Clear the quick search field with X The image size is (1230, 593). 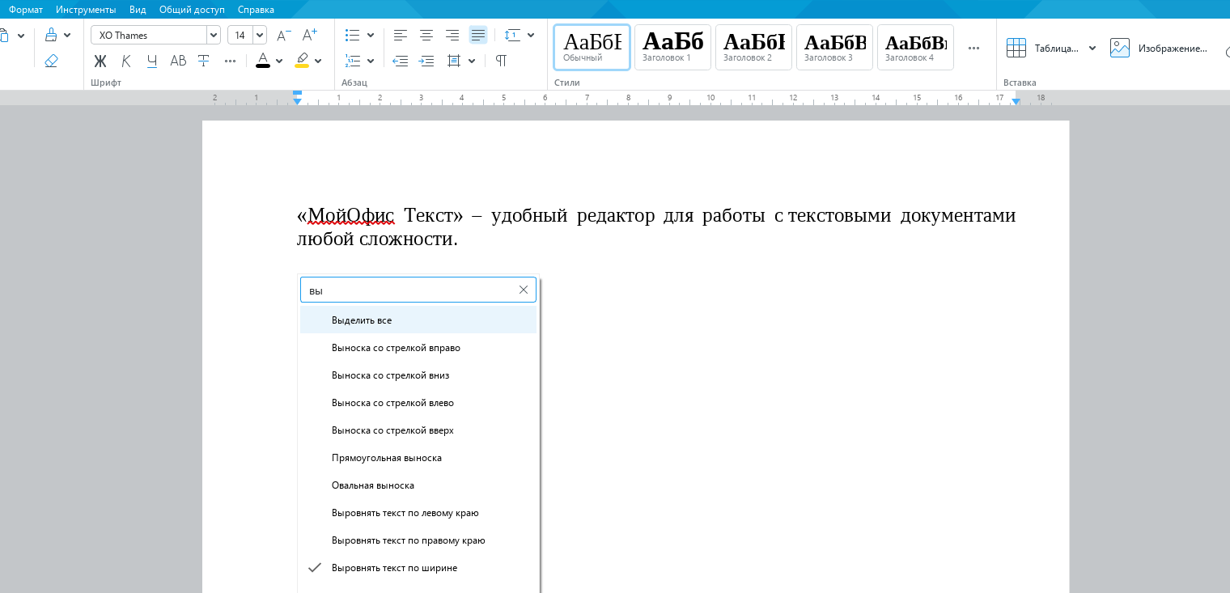point(523,290)
